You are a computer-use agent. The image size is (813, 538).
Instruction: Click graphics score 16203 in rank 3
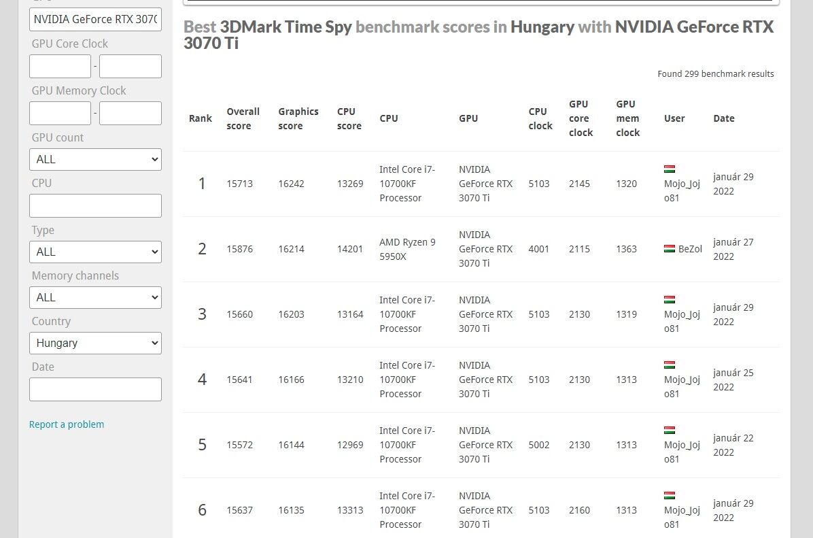click(x=291, y=314)
